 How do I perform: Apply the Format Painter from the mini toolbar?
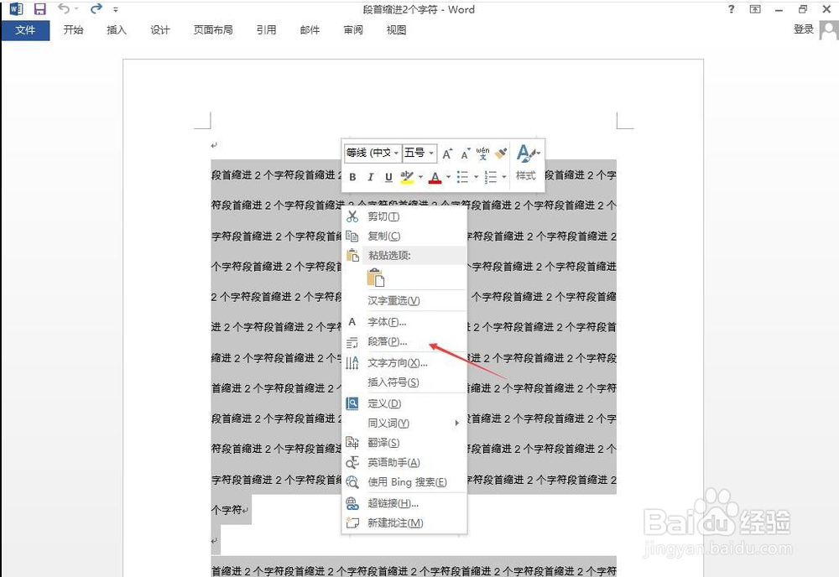coord(502,154)
